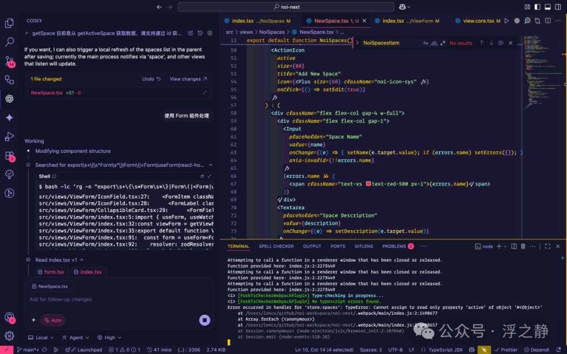
Task: Open Codex settings gear in the panel header
Action: click(x=209, y=33)
